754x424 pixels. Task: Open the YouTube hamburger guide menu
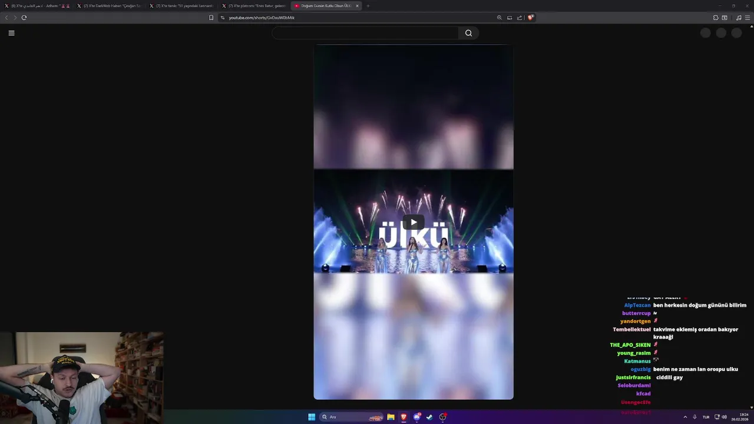(11, 33)
